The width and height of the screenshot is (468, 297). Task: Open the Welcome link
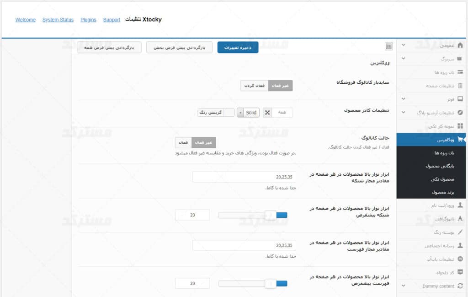(x=26, y=20)
